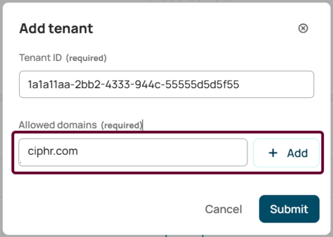Click the plus icon beside Add
The height and width of the screenshot is (237, 333).
273,153
